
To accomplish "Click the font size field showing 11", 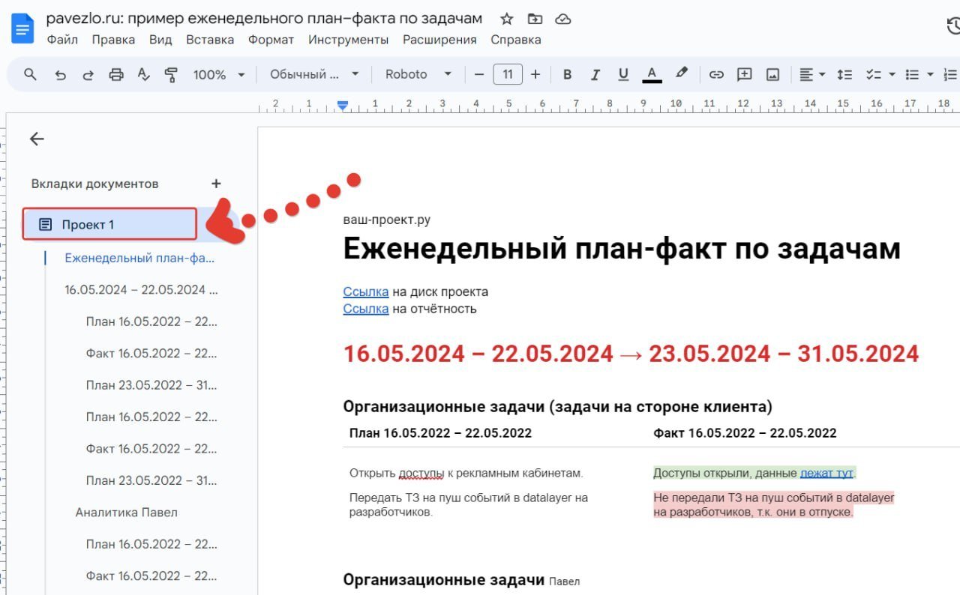I will [508, 74].
